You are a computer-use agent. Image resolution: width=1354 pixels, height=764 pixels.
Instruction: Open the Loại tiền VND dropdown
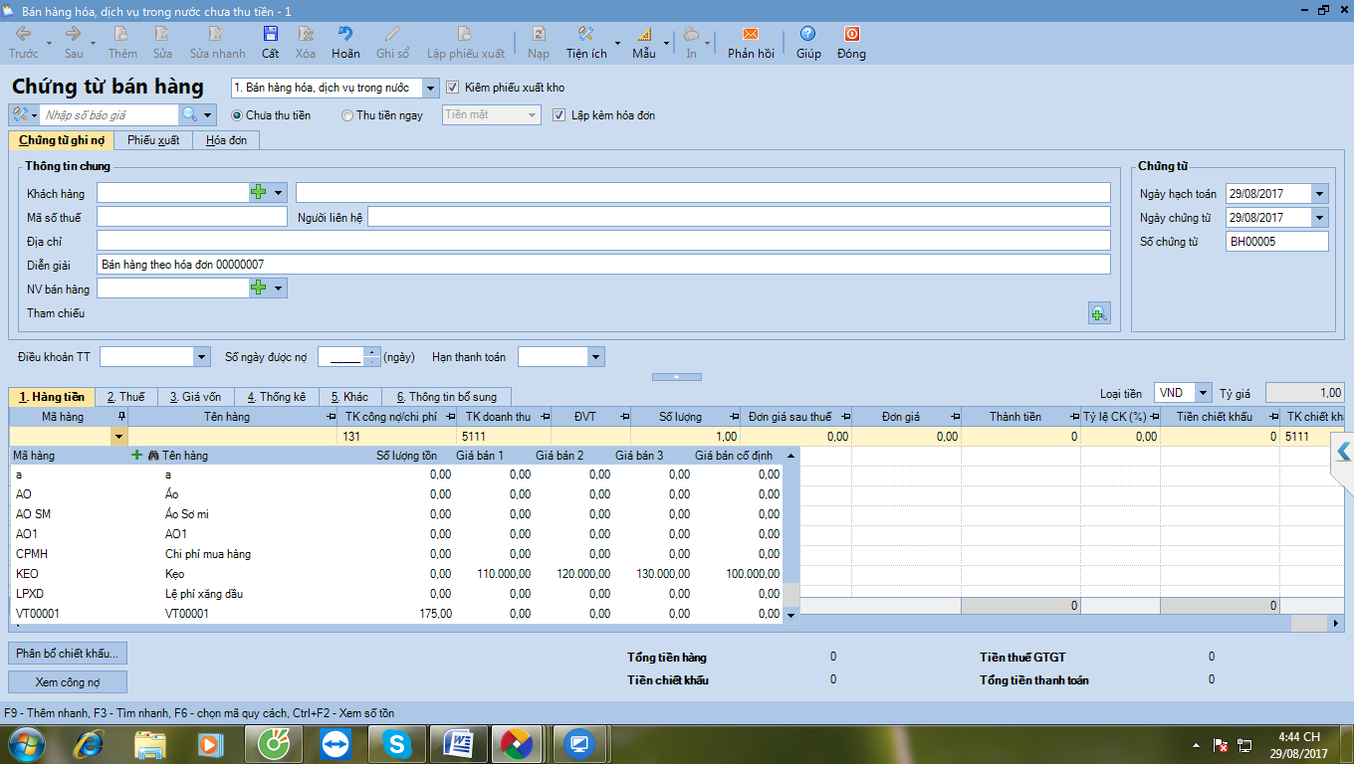[1204, 393]
